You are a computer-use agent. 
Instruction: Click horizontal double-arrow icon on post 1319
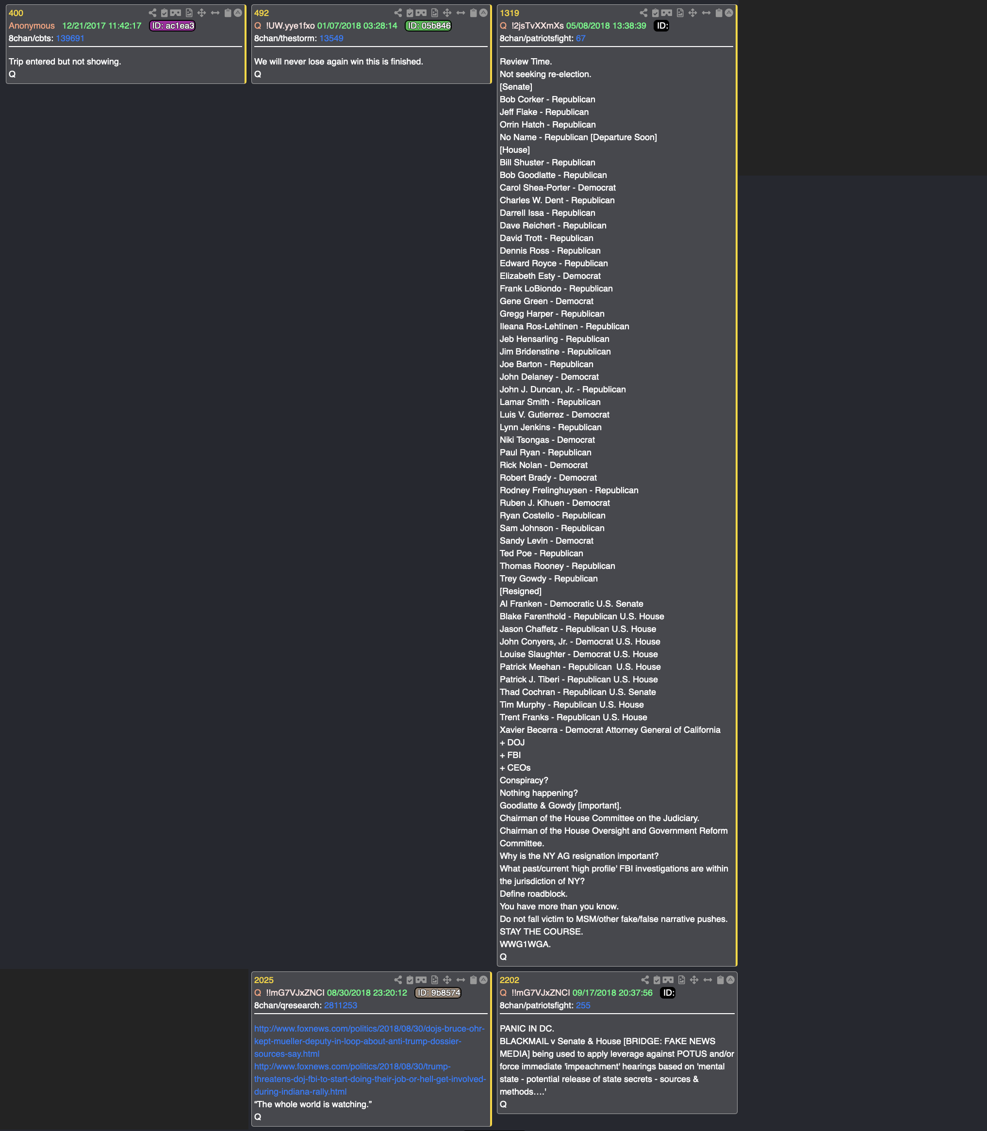click(707, 13)
